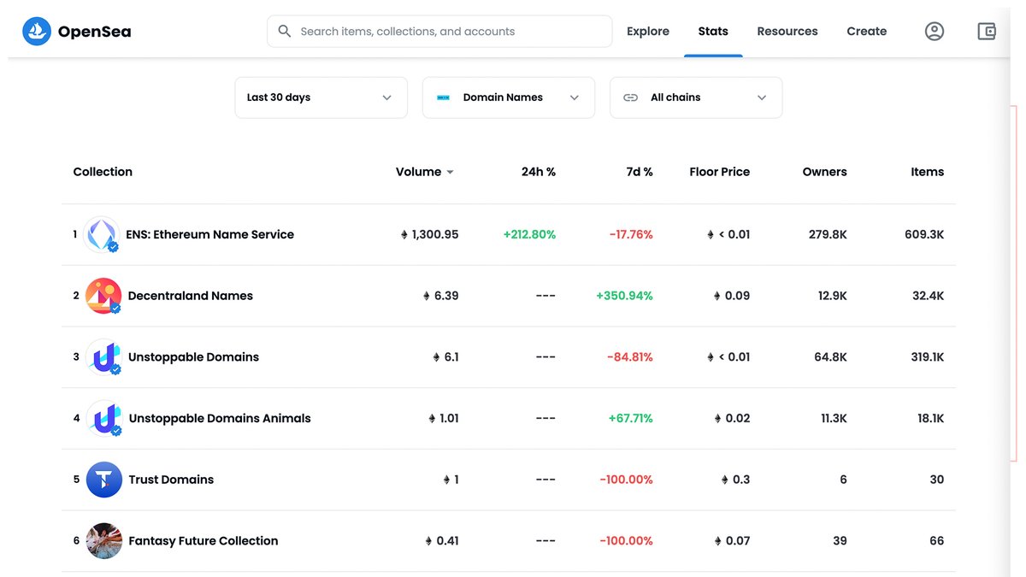Open the wallet panel icon

click(x=987, y=31)
